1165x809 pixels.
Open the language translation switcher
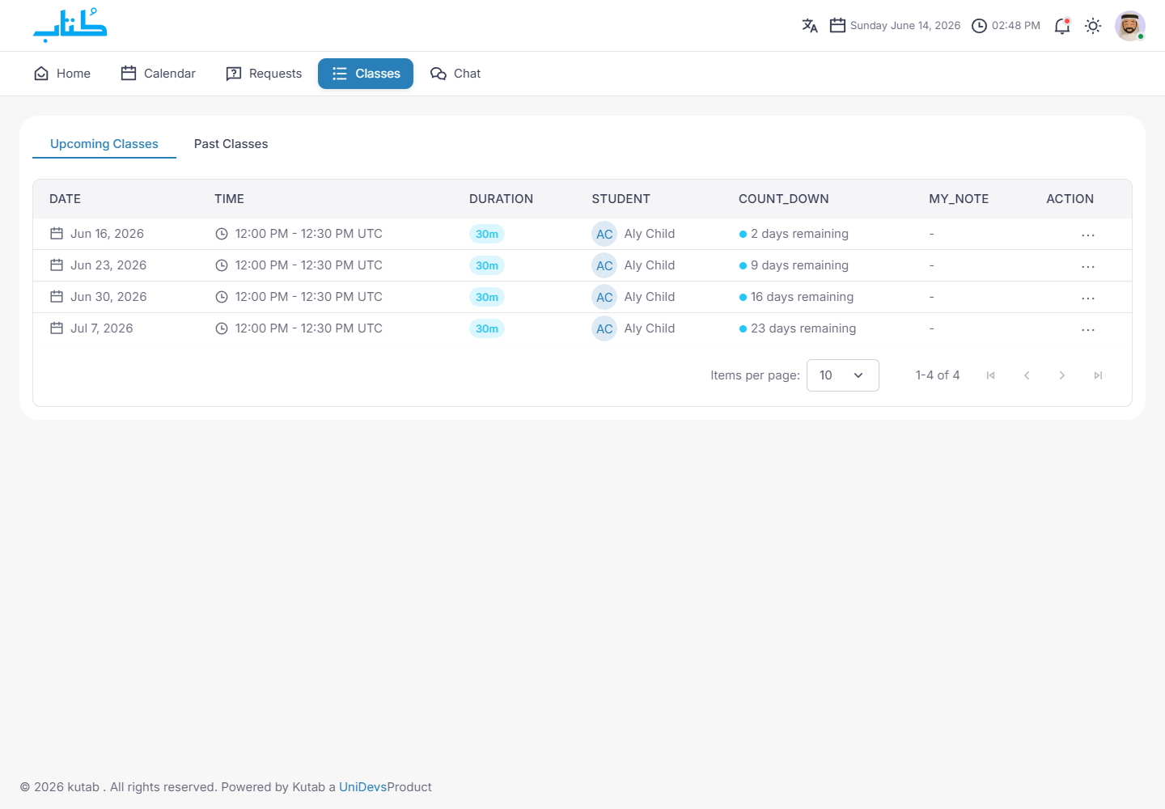810,26
